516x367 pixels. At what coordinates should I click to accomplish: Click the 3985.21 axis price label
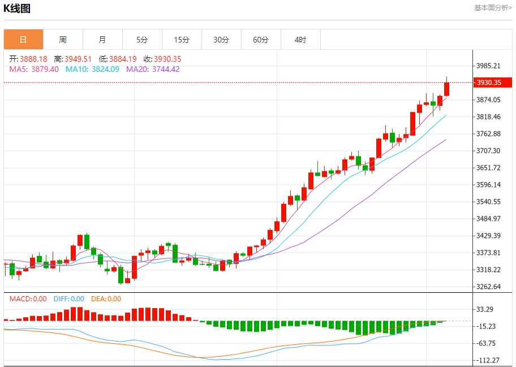click(489, 65)
